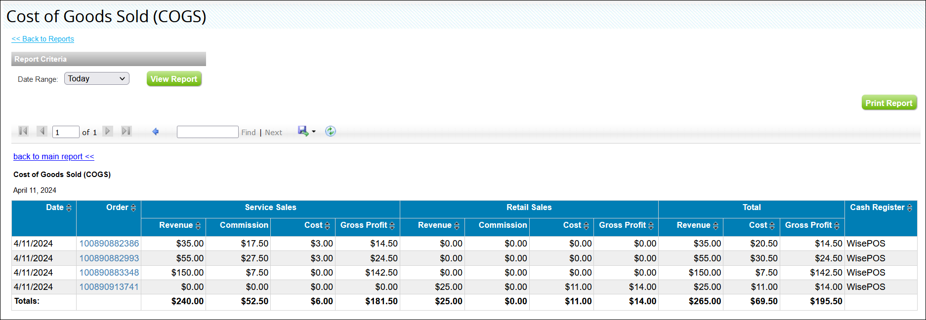
Task: Refresh the report with the refresh icon
Action: 331,131
